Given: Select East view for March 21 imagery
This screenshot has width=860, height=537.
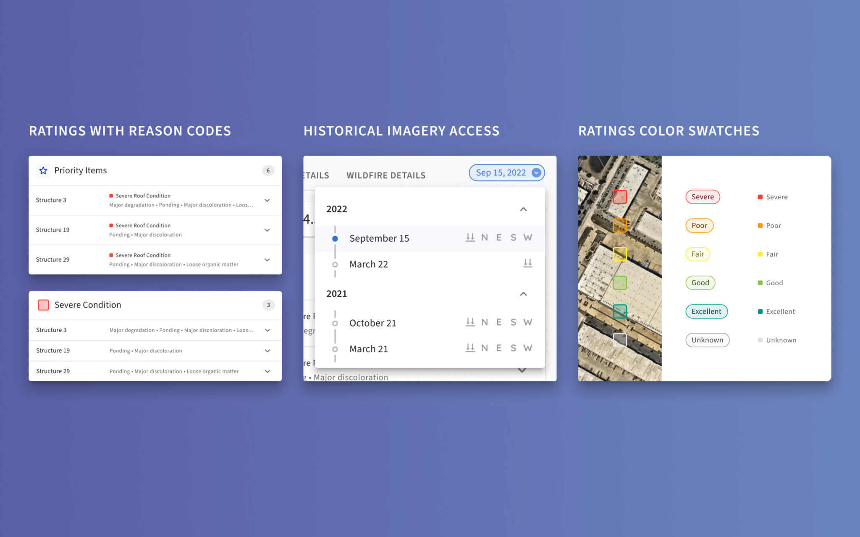Looking at the screenshot, I should 499,348.
